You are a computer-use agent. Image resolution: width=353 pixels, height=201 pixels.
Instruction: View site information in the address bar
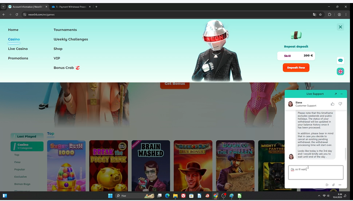(x=25, y=14)
